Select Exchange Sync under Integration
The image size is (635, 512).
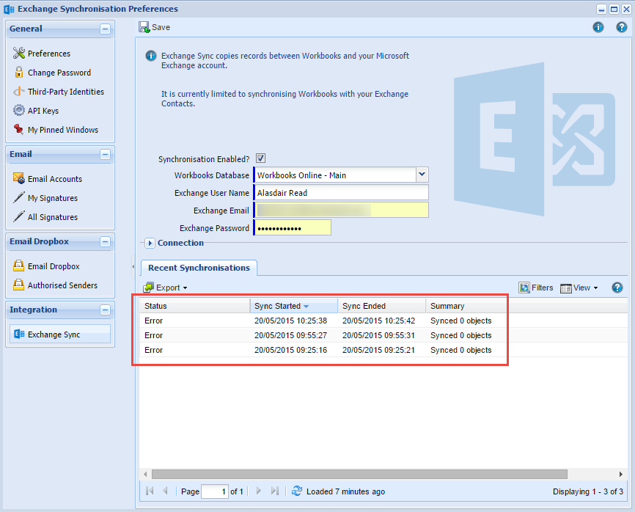point(60,334)
